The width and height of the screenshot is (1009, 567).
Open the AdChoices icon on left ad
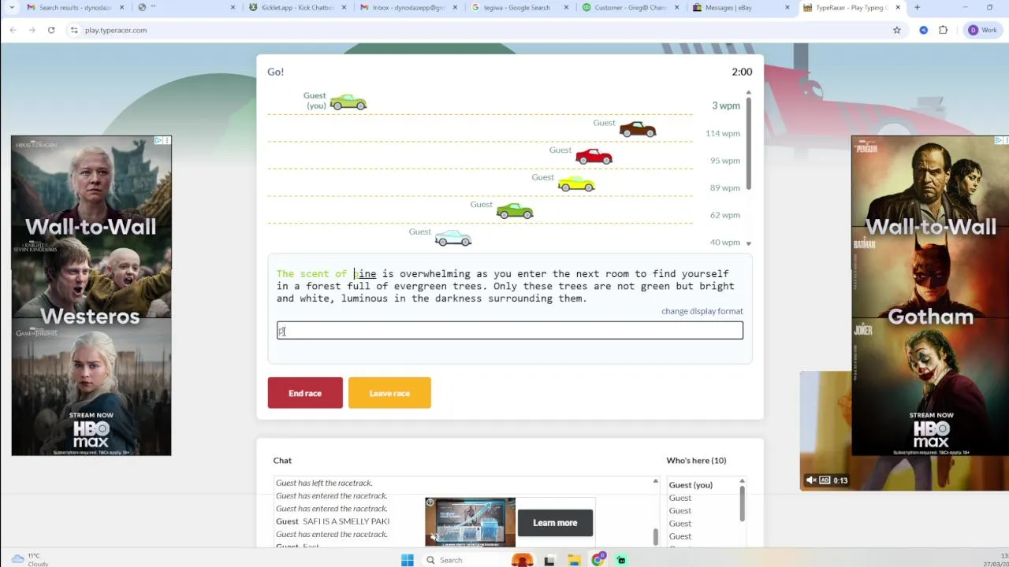pyautogui.click(x=158, y=140)
